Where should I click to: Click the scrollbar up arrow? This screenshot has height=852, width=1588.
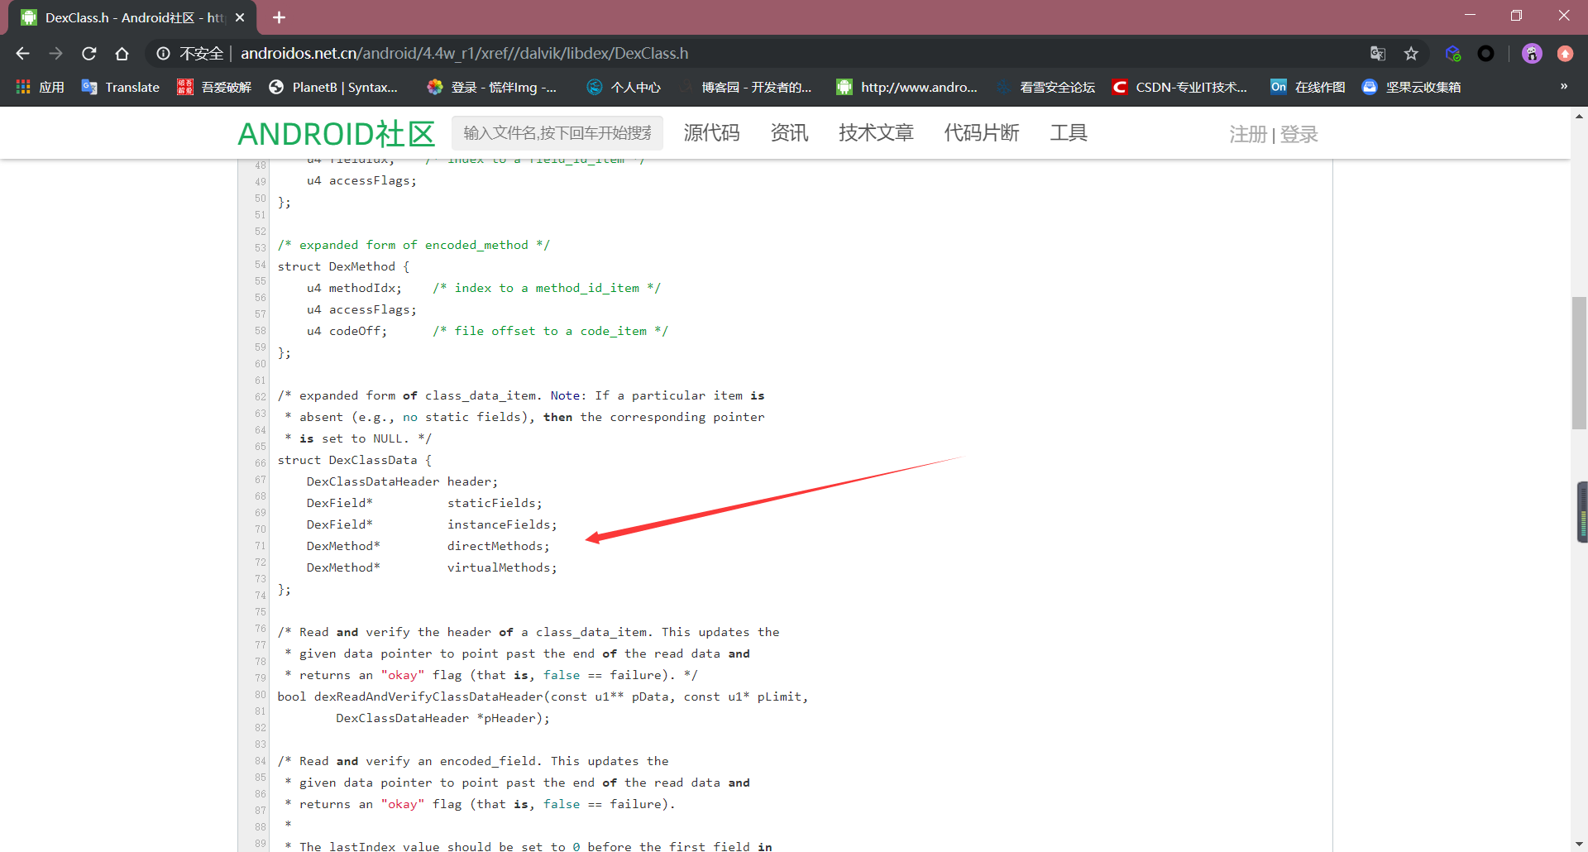(x=1579, y=116)
